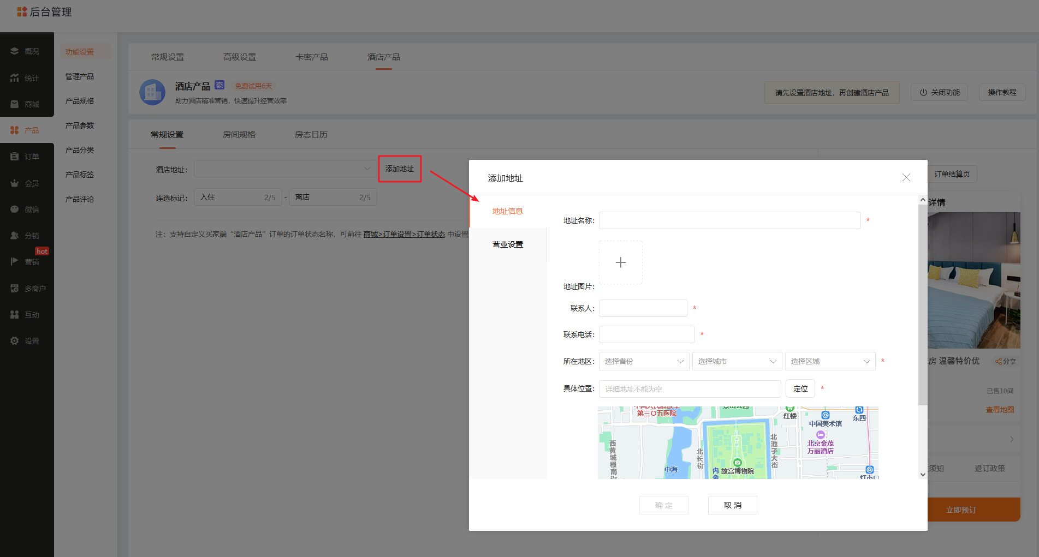This screenshot has height=557, width=1039.
Task: Open 管理产品 in the submenu
Action: pyautogui.click(x=80, y=76)
